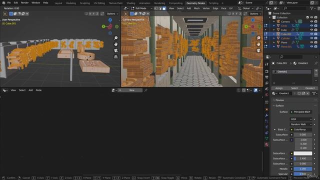Viewport: 320px width, 180px height.
Task: Open the Options dropdown in the left viewport
Action: [x=112, y=13]
